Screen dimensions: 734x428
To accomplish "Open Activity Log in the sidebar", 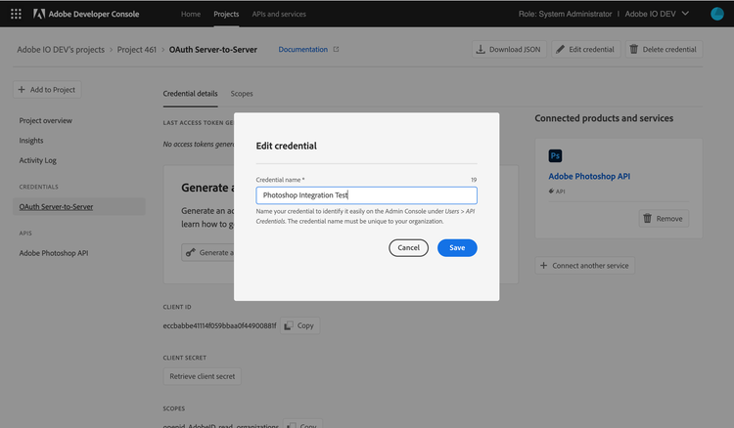I will pyautogui.click(x=38, y=160).
